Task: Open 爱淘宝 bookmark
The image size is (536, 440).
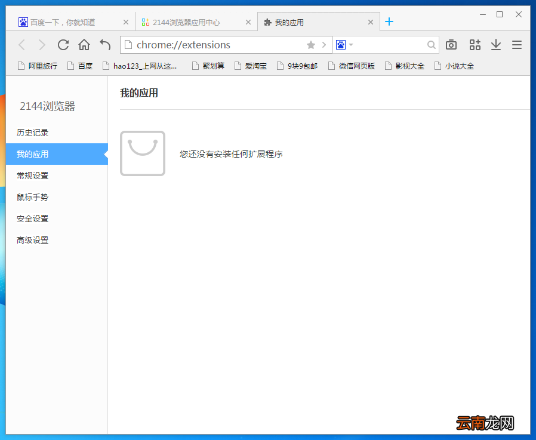Action: tap(251, 66)
